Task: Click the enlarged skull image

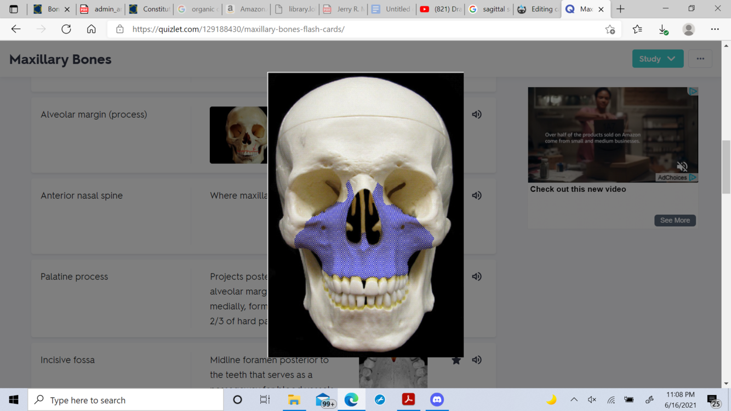Action: click(x=365, y=215)
